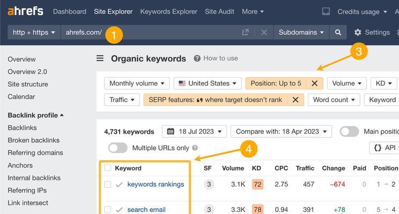Open Compare with: 18 Apr 2023 dropdown
Viewport: 399px width, 214px height.
[281, 132]
